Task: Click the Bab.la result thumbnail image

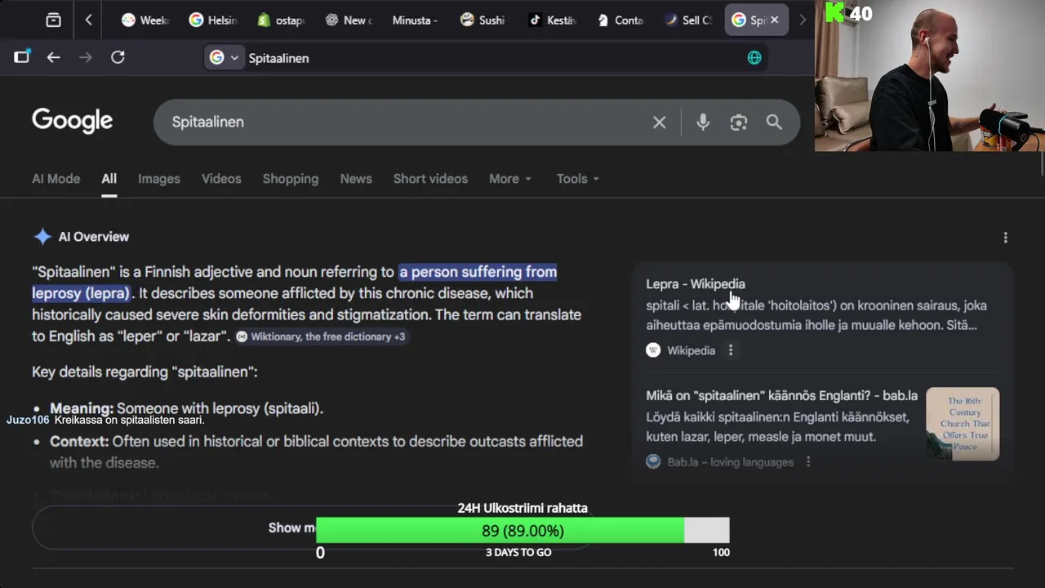Action: coord(963,424)
